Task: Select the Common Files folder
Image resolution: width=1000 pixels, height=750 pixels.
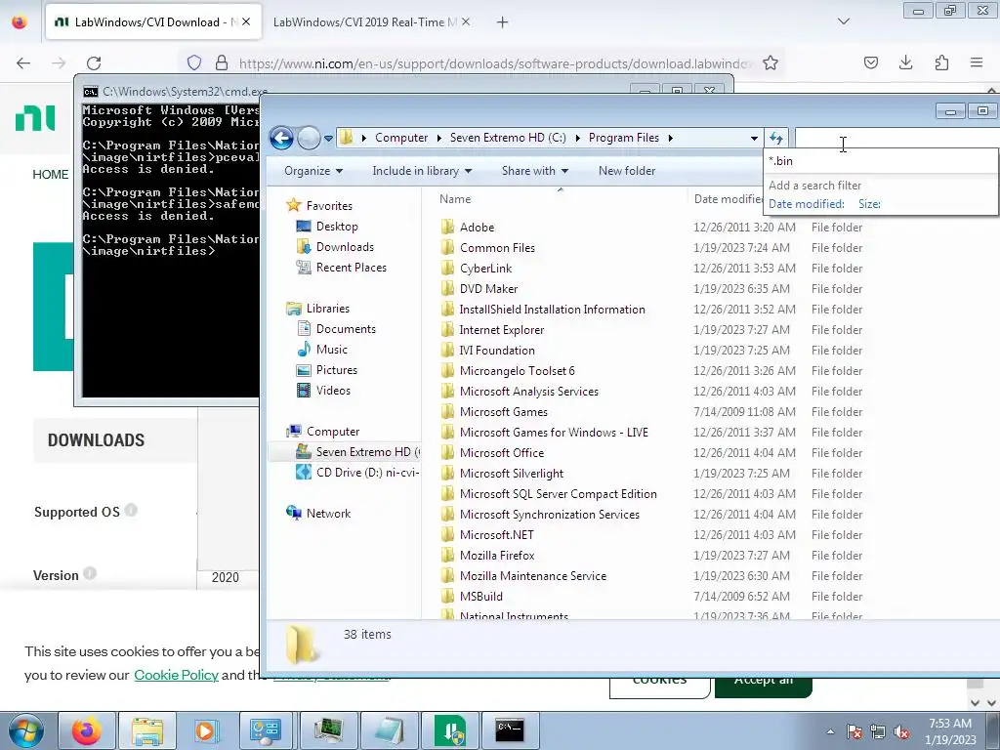Action: tap(497, 248)
